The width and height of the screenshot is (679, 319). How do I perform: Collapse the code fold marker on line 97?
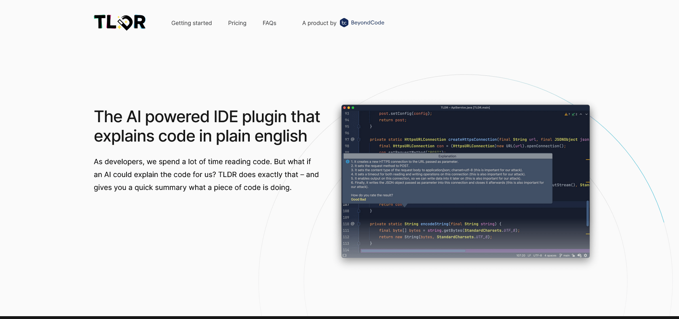[358, 139]
